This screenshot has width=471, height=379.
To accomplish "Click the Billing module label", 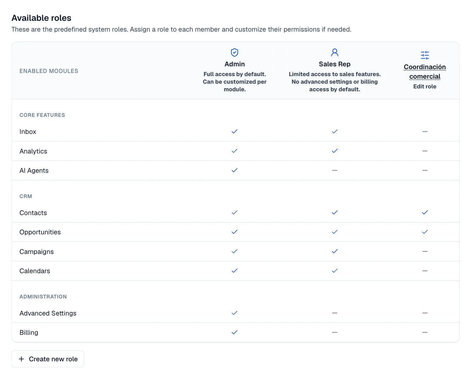I will coord(29,333).
